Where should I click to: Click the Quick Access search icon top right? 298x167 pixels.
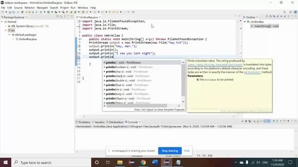coord(284,12)
